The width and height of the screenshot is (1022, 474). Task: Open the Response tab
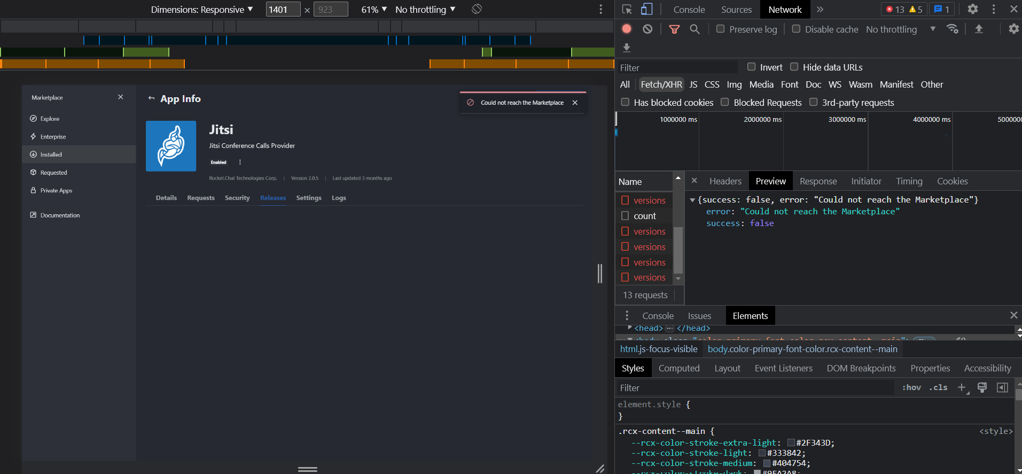pos(818,181)
